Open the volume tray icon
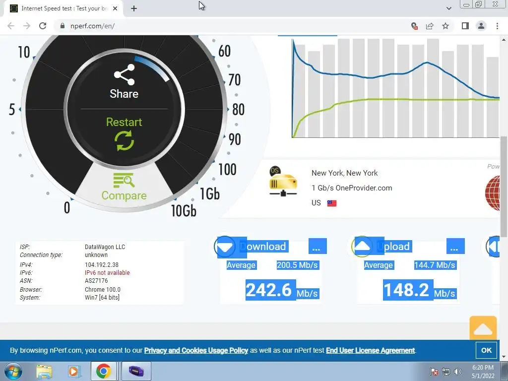This screenshot has width=508, height=381. tap(458, 372)
